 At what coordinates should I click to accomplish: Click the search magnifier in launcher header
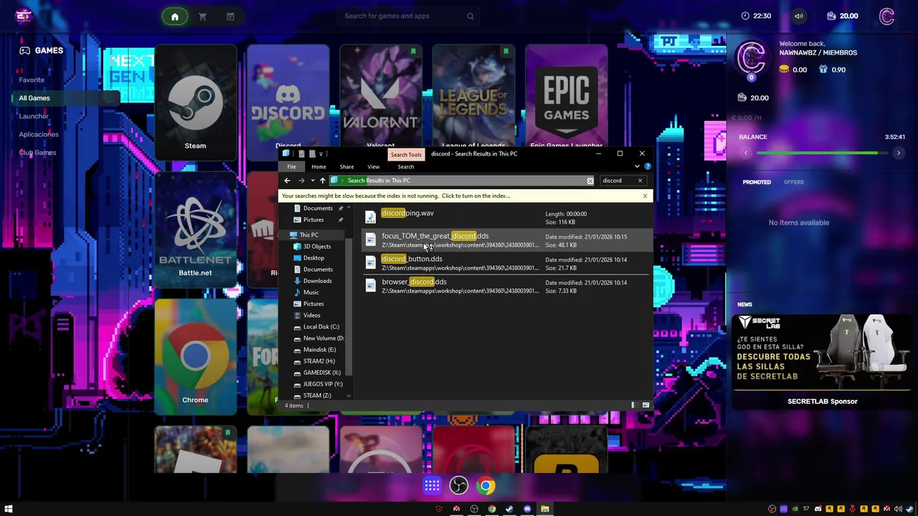pyautogui.click(x=470, y=16)
